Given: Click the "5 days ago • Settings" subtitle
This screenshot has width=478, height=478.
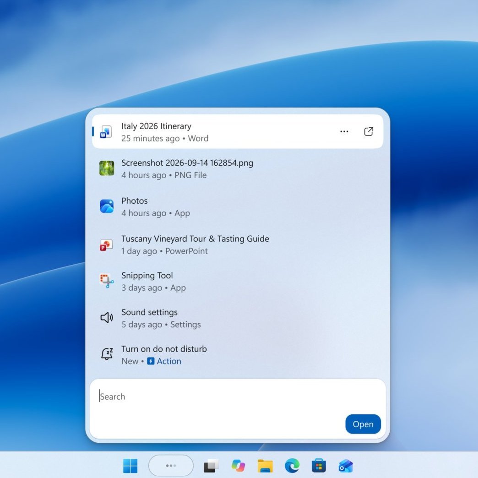Looking at the screenshot, I should pos(161,325).
